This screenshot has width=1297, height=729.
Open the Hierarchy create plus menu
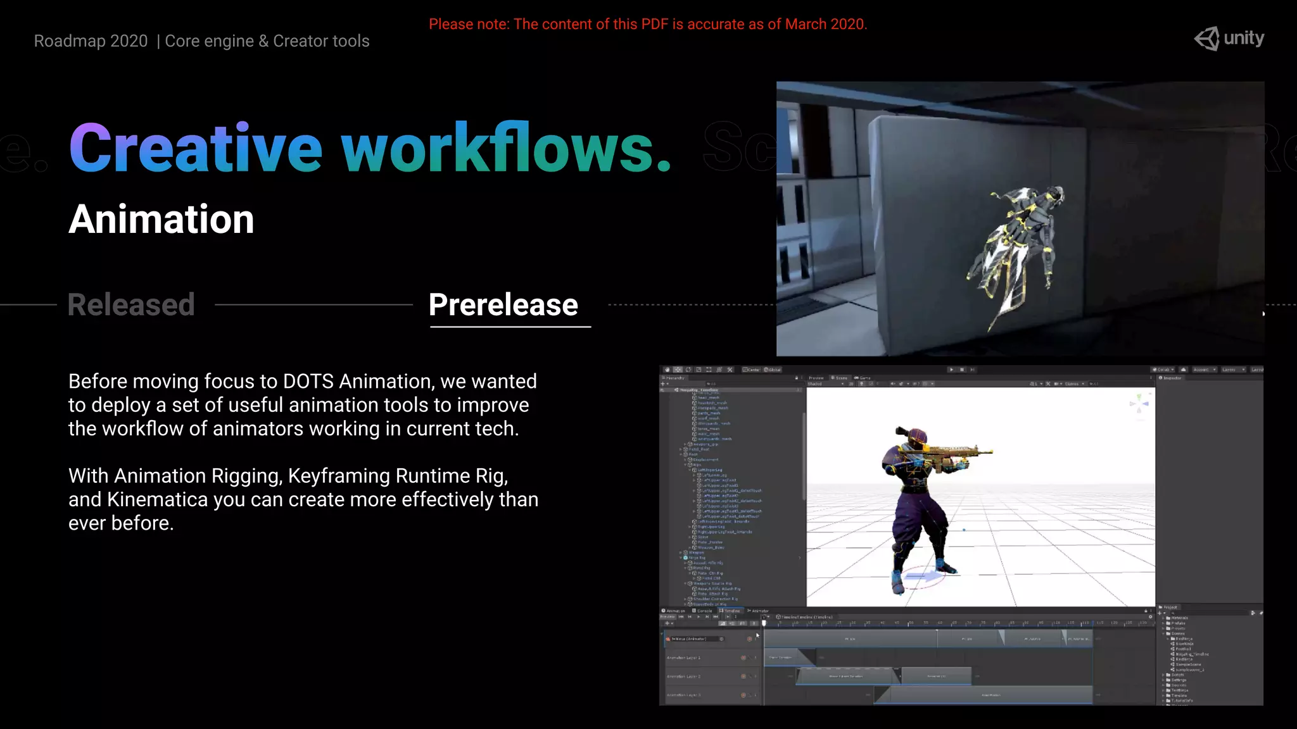click(664, 383)
